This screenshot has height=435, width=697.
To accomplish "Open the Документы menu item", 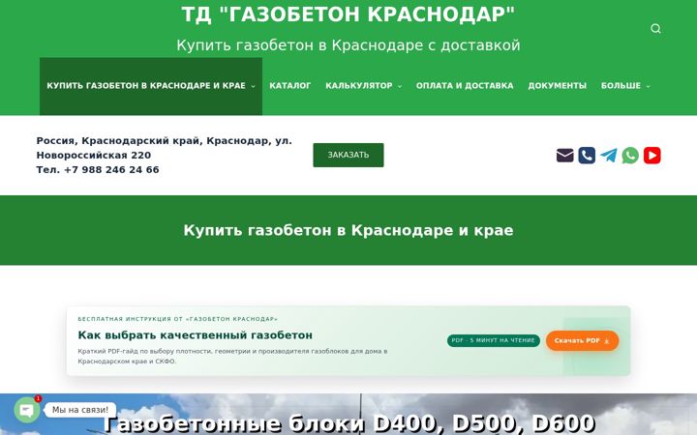I will pos(557,86).
